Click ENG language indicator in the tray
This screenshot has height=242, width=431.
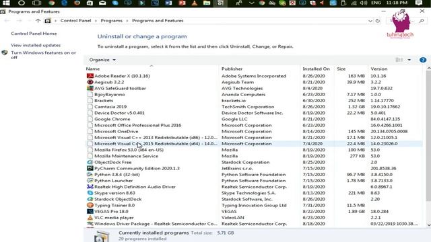(376, 3)
